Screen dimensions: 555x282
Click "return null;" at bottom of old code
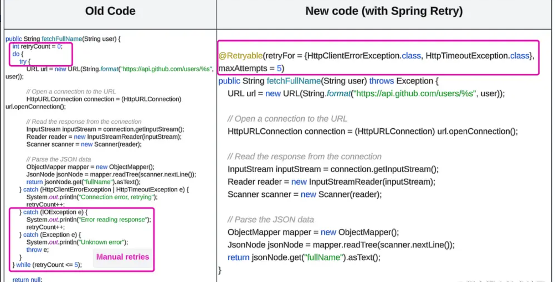coord(27,279)
